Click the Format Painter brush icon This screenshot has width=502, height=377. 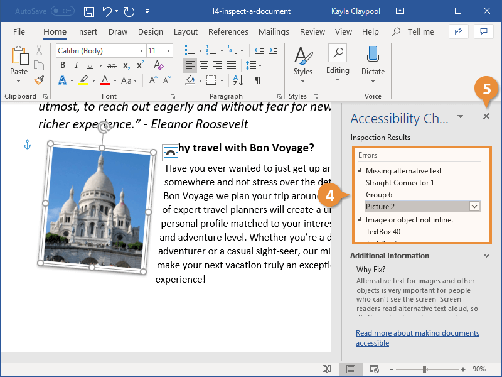[39, 80]
